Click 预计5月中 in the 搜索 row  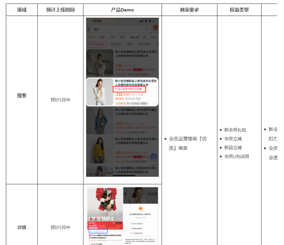point(60,100)
